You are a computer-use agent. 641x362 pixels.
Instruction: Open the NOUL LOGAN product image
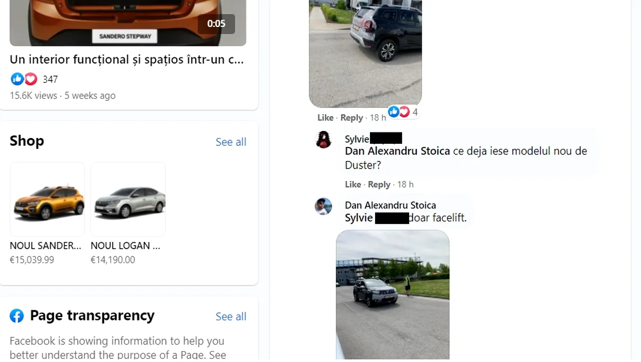point(128,200)
